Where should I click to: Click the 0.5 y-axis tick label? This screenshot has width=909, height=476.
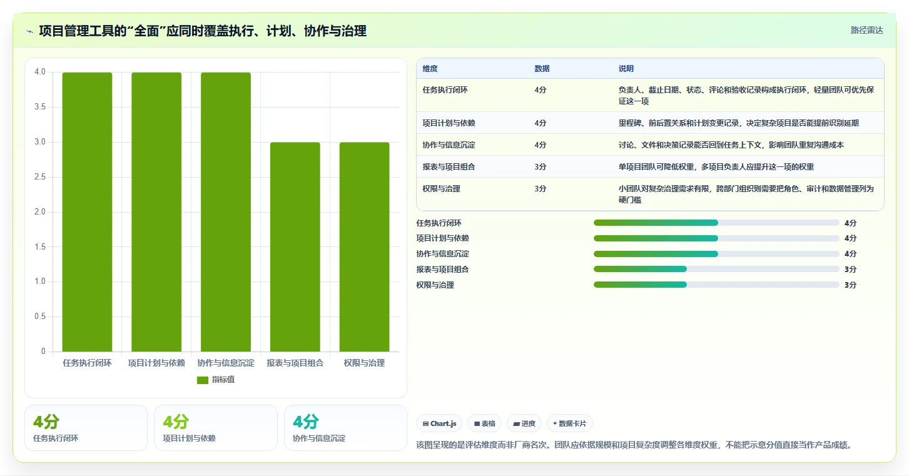pyautogui.click(x=40, y=316)
